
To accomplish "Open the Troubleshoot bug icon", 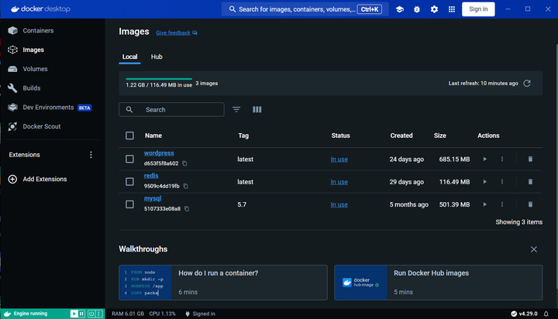I will 417,9.
